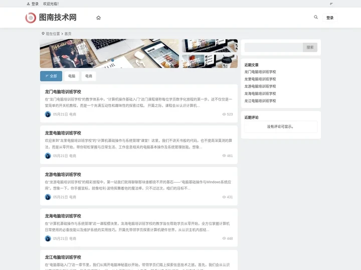This screenshot has height=270, width=361.
Task: Click the 欢迎光临! text in top bar
Action: pos(51,4)
